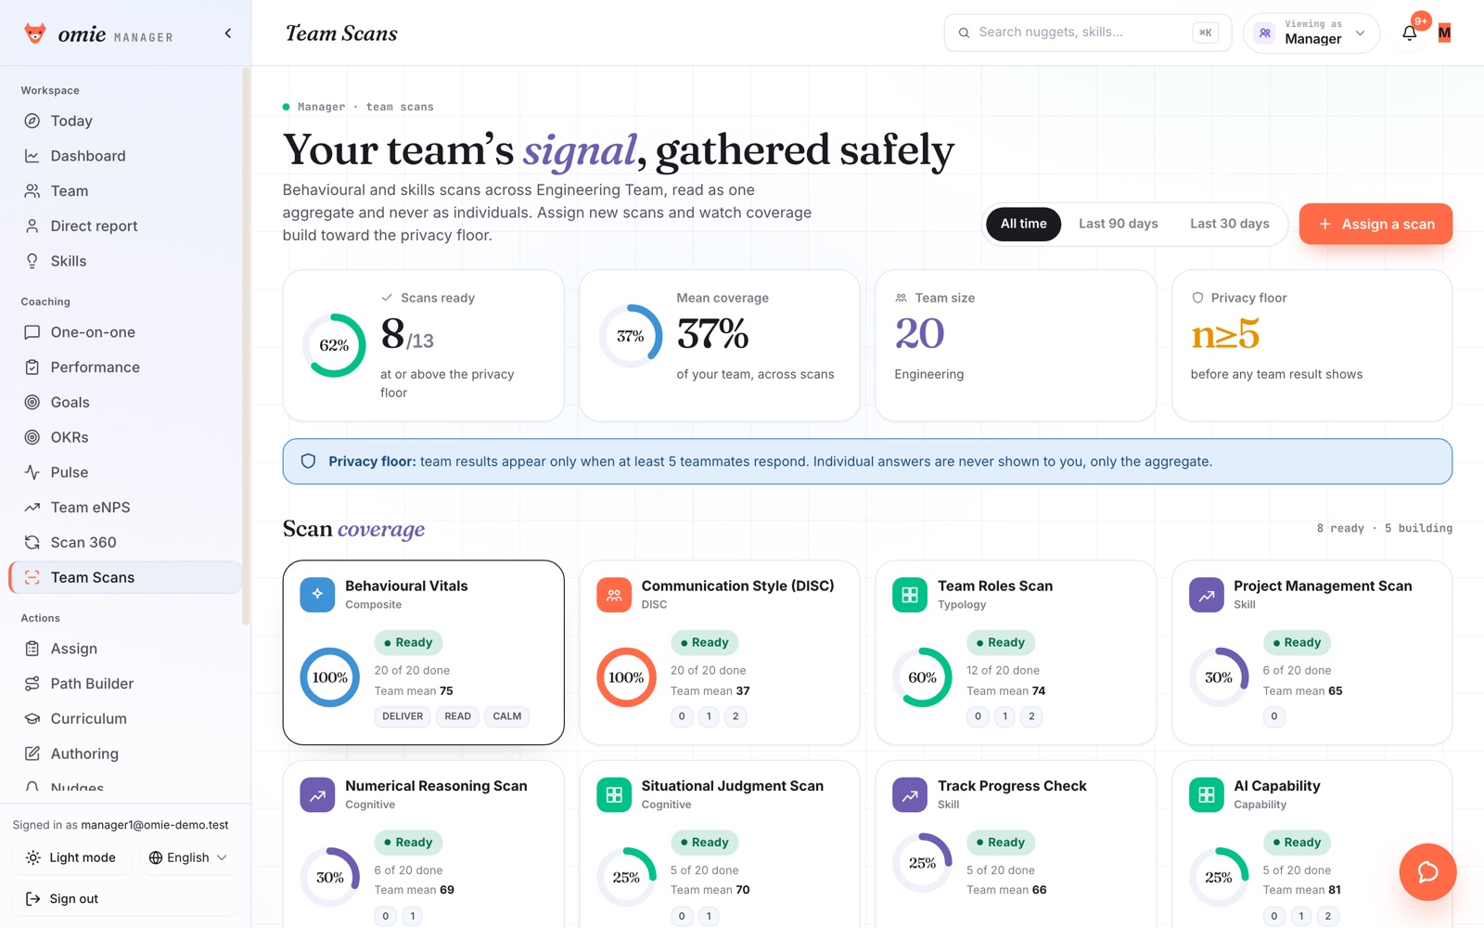Image resolution: width=1484 pixels, height=928 pixels.
Task: Click the 'Team mean 81' text on AI Capability
Action: (1301, 890)
